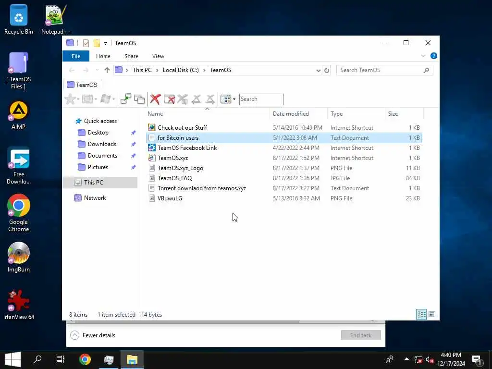
Task: Click the End task button in Task Manager
Action: point(361,335)
